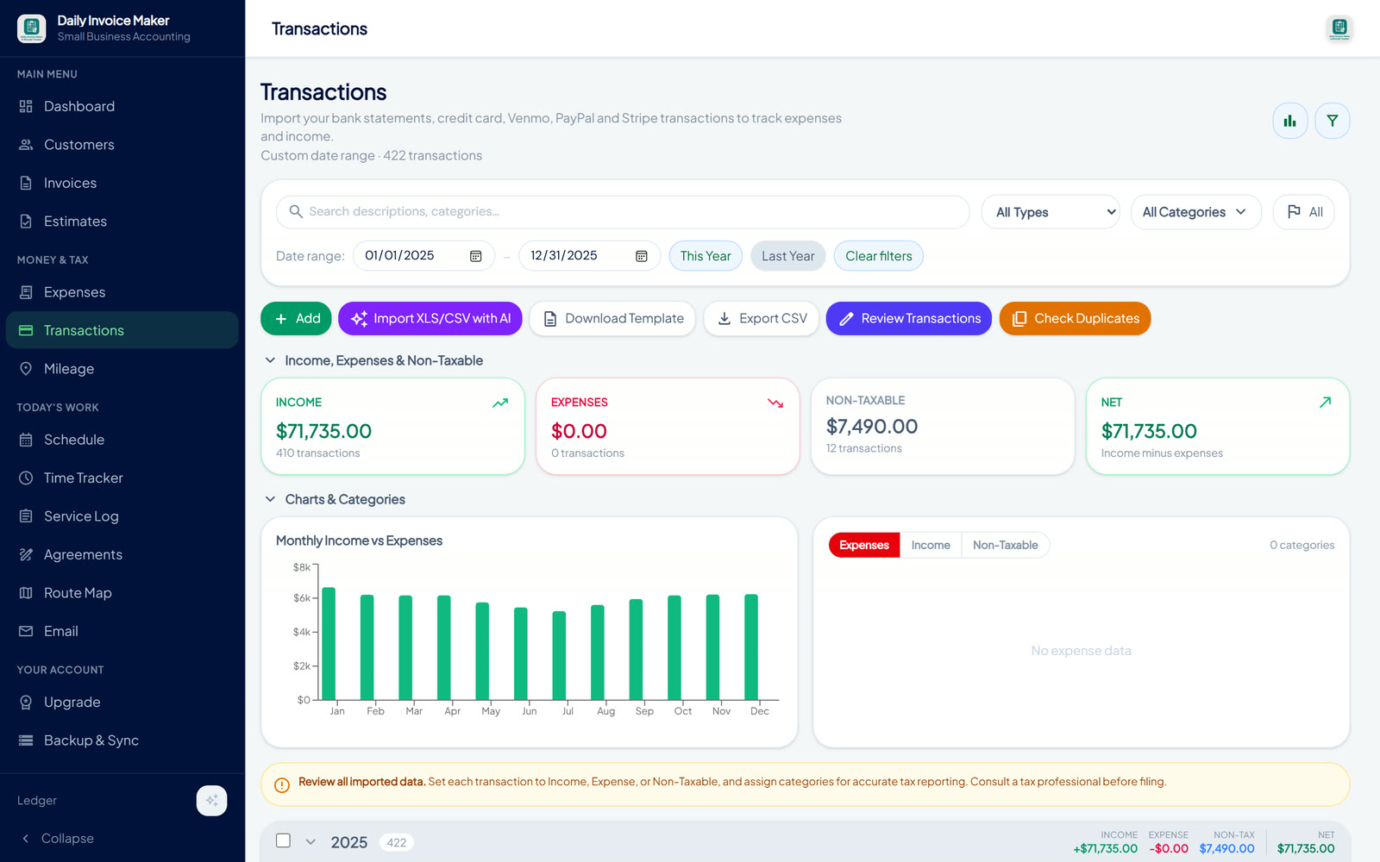Click Review Transactions button
The width and height of the screenshot is (1380, 862).
[909, 318]
